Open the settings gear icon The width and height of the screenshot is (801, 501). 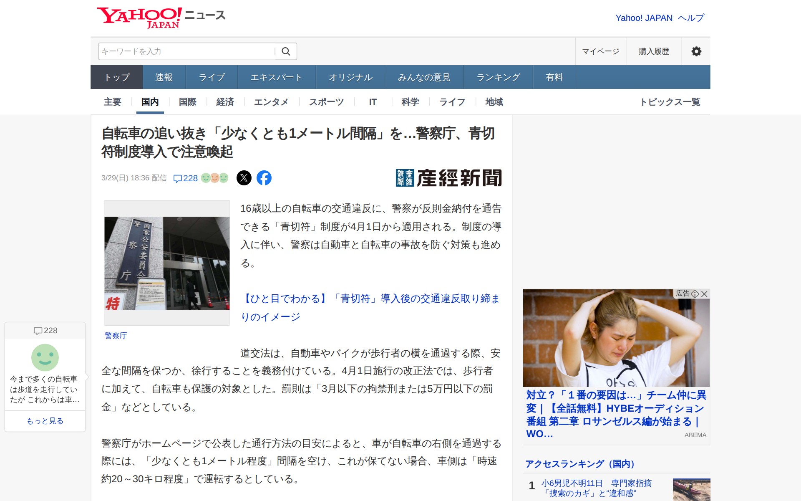[x=696, y=51]
